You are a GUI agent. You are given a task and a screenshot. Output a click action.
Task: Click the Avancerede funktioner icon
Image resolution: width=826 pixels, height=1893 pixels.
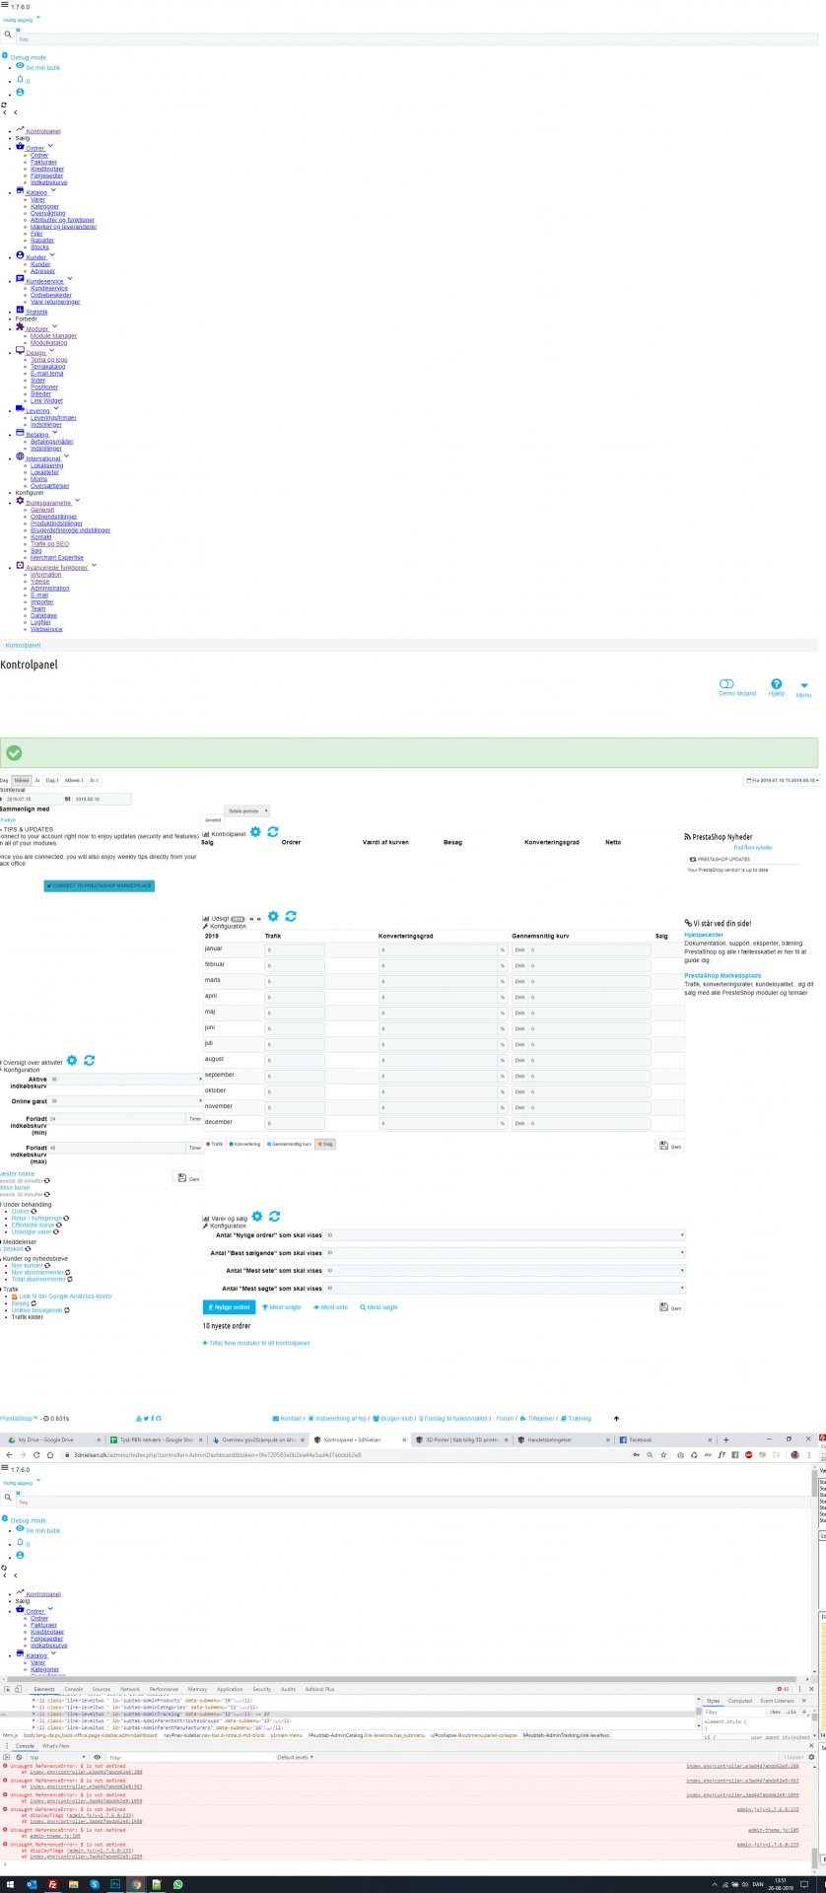tap(20, 566)
